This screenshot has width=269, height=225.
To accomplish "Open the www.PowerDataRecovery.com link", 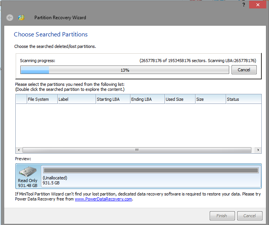I will pos(103,199).
